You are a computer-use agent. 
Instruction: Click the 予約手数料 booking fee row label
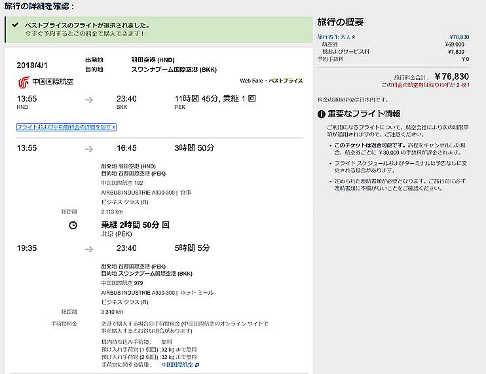pos(330,59)
